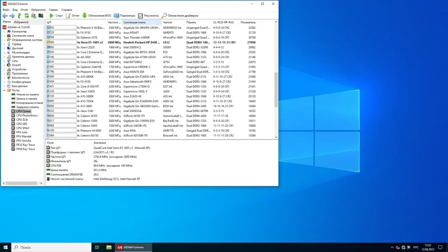Expand the Компьютер tree node
Image resolution: width=448 pixels, height=252 pixels.
coord(4,32)
